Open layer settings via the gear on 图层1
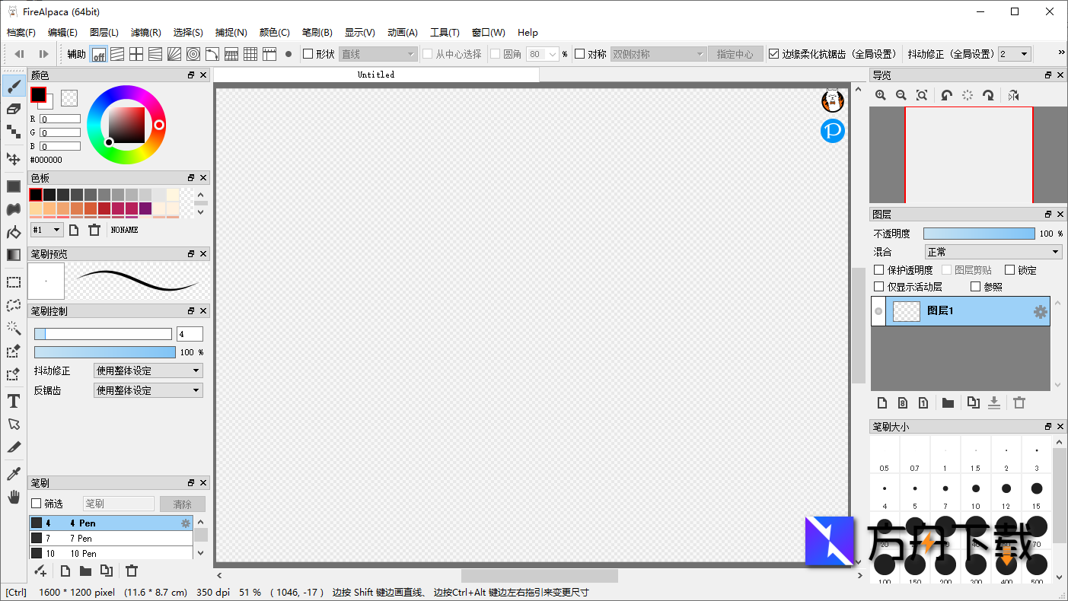Viewport: 1068px width, 601px height. pos(1039,310)
